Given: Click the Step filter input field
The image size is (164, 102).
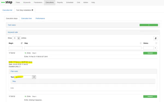Looking at the screenshot, I should tap(83, 48).
